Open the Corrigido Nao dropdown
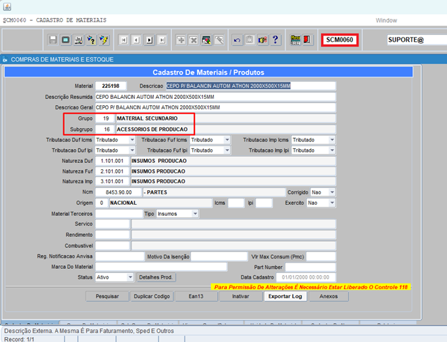The width and height of the screenshot is (447, 342). click(332, 192)
